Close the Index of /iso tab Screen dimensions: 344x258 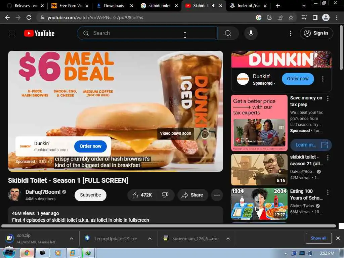[x=265, y=6]
